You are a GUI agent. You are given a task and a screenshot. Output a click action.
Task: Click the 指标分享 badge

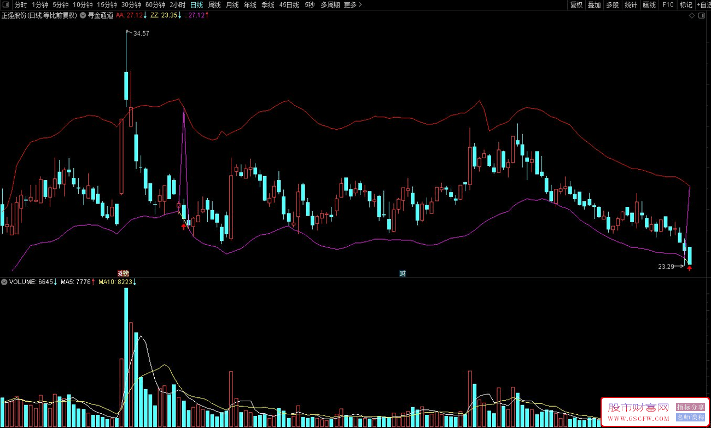click(x=690, y=407)
